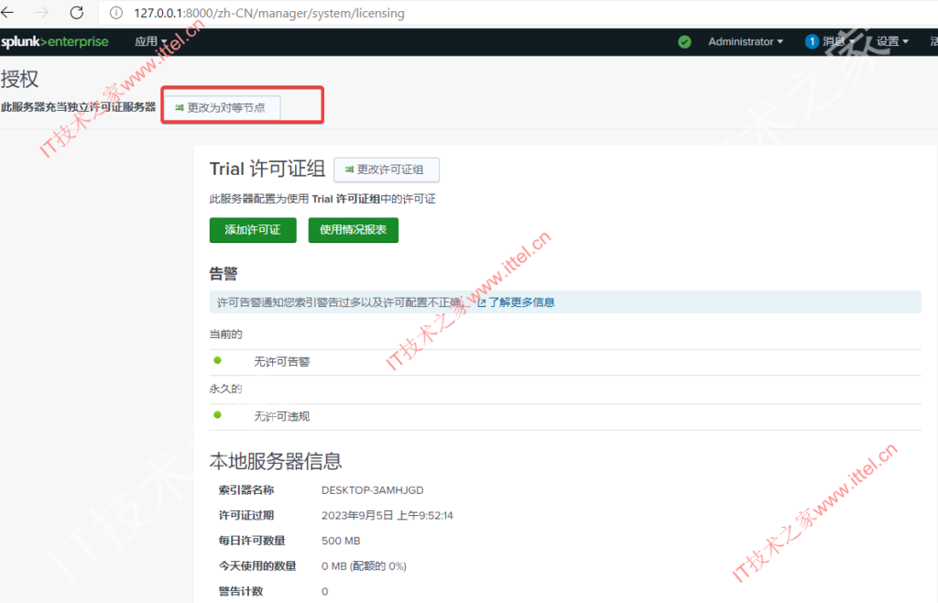Click the browser back arrow icon
The height and width of the screenshot is (603, 938).
click(x=13, y=13)
